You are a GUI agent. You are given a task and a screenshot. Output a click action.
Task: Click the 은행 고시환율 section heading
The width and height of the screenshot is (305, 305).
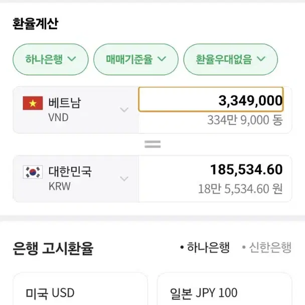53,248
